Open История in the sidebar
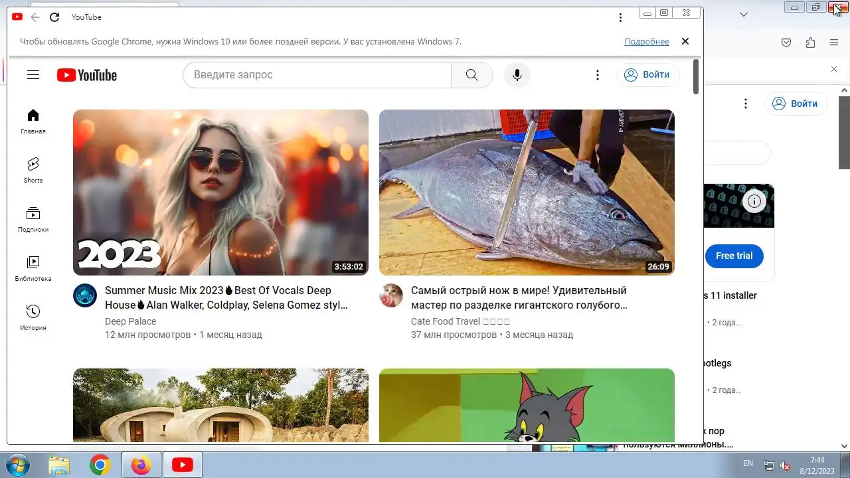Screen dimensions: 850x478 [x=33, y=318]
